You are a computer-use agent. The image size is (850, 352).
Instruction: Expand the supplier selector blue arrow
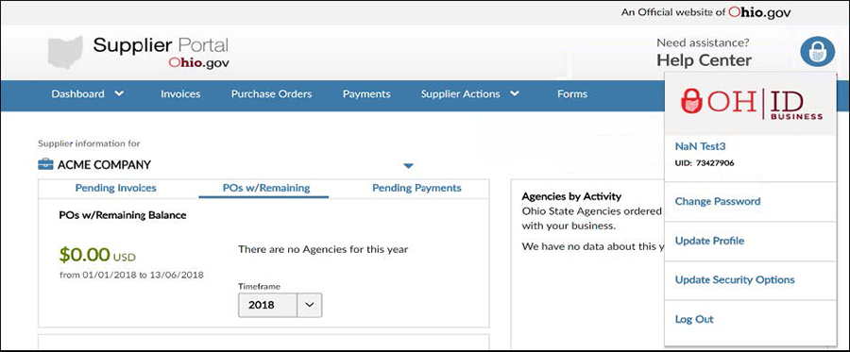[409, 166]
